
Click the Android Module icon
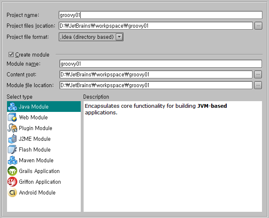point(12,192)
